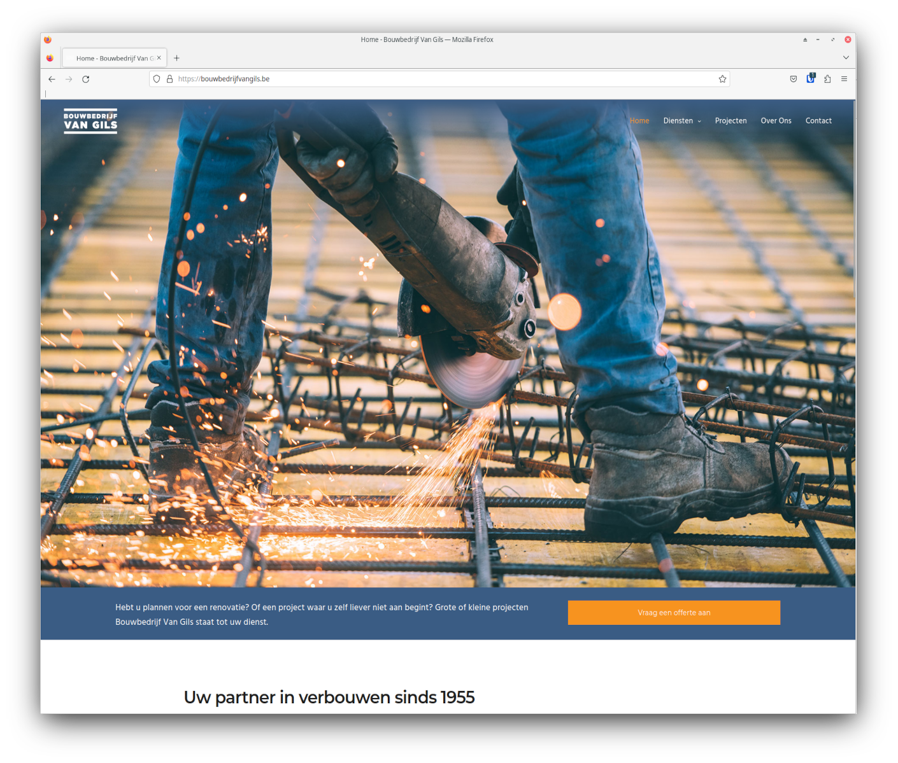898x763 pixels.
Task: Close the Home - Bouwbedrijf Van Gils tab
Action: (159, 58)
